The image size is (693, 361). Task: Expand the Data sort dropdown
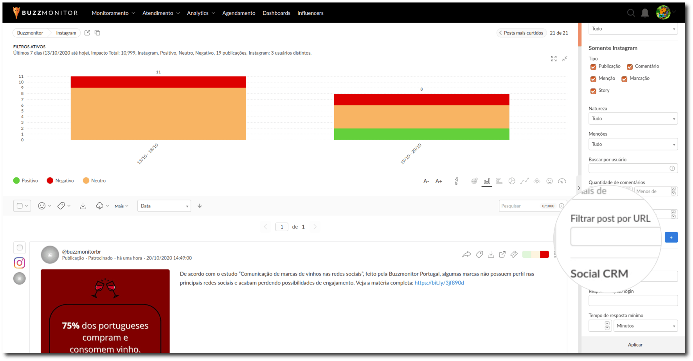click(164, 206)
